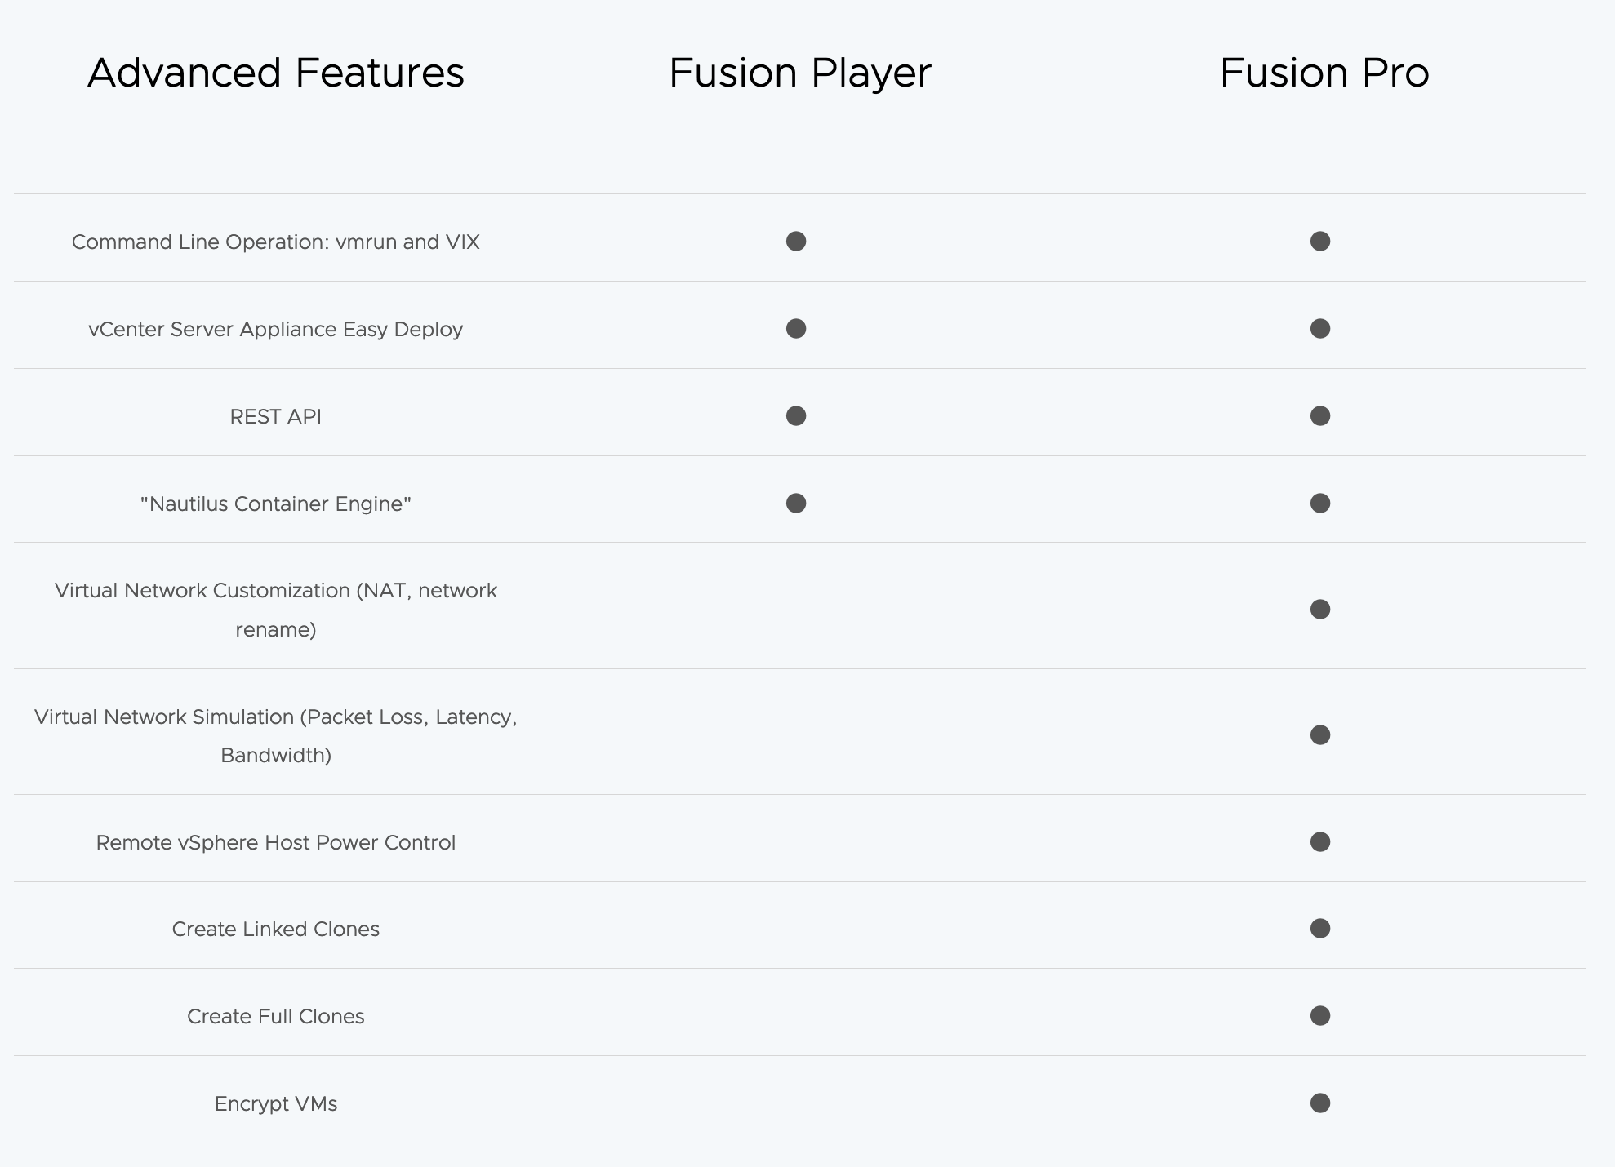Click Fusion Pro dot for REST API
Screen dimensions: 1615x1167
coord(1320,416)
